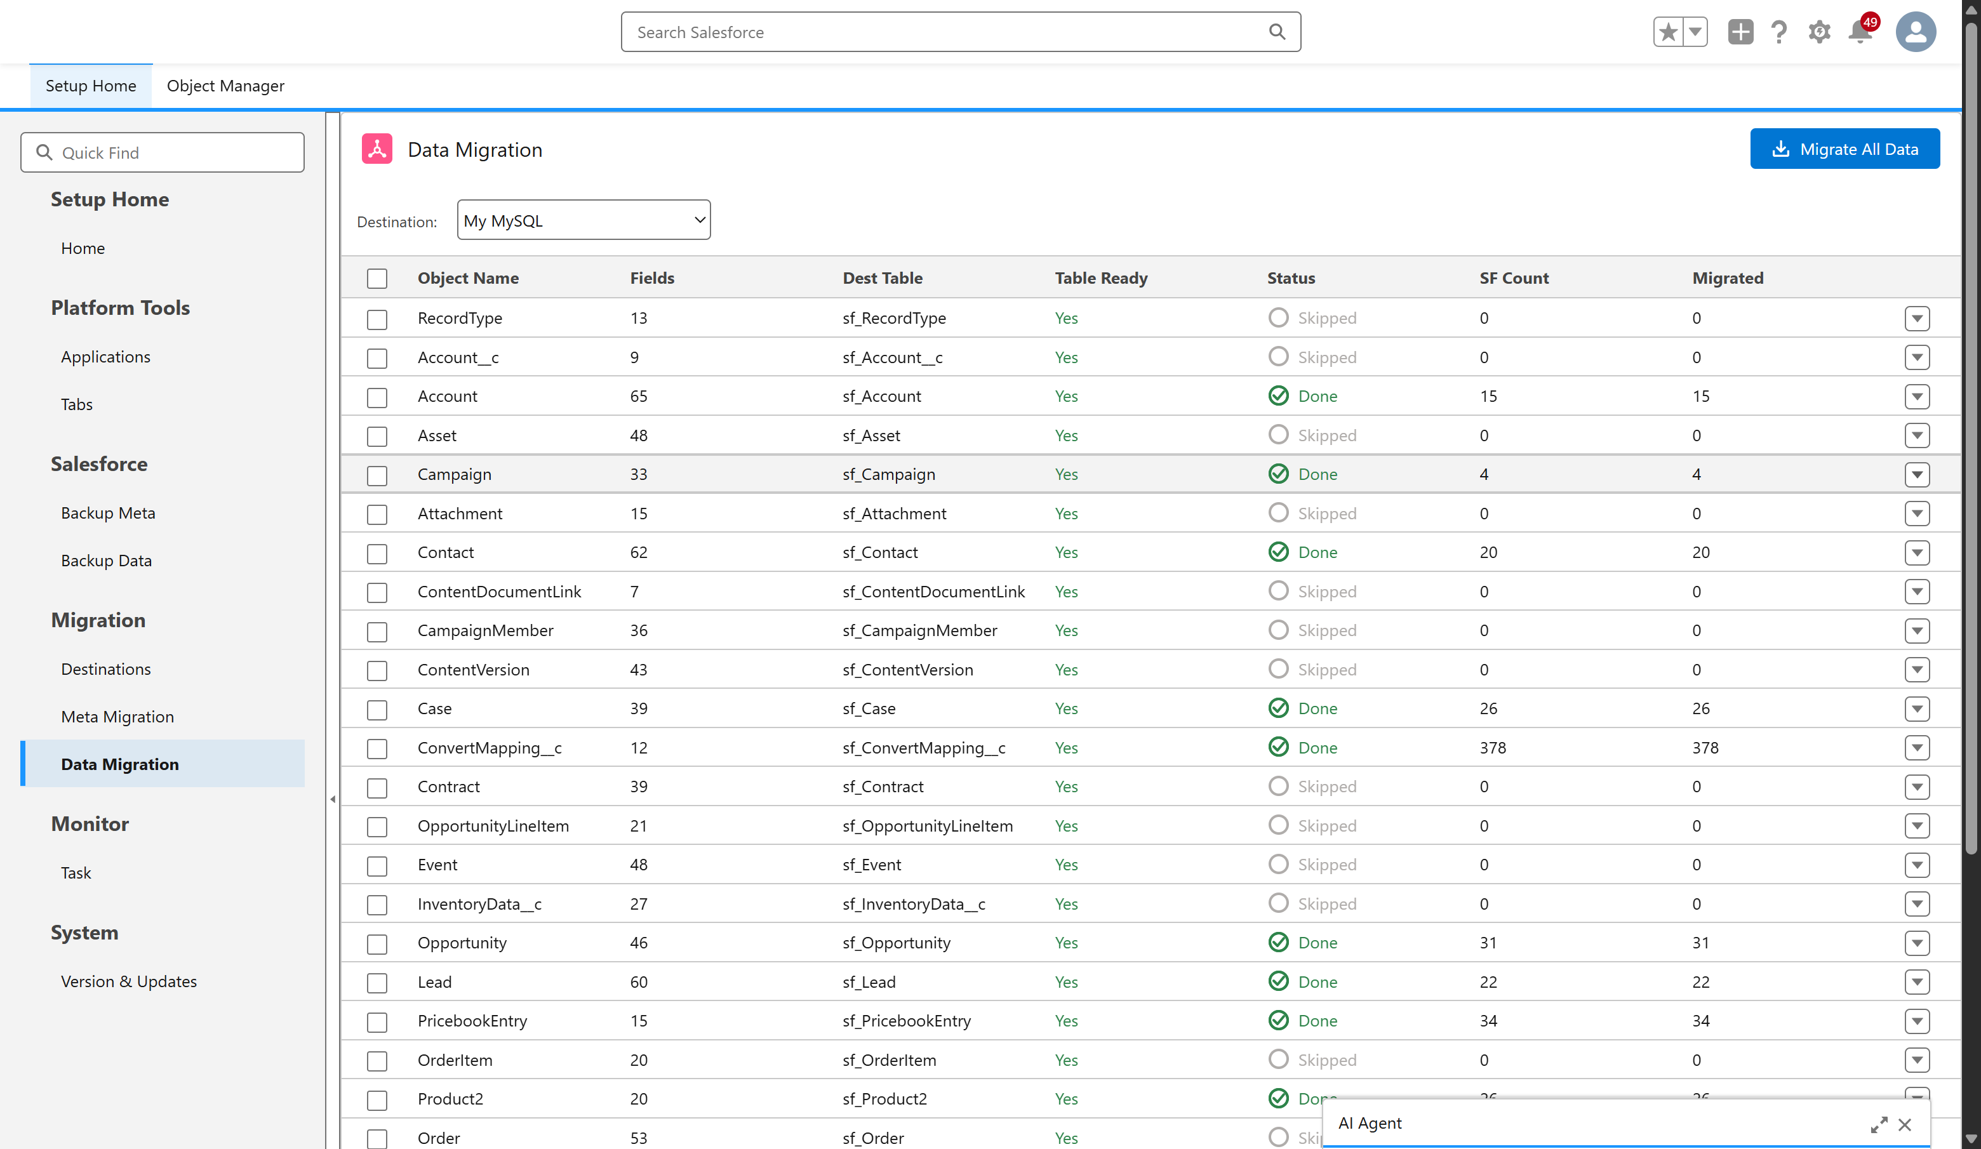The height and width of the screenshot is (1149, 1981).
Task: Click the Done status icon for Product2
Action: point(1278,1098)
